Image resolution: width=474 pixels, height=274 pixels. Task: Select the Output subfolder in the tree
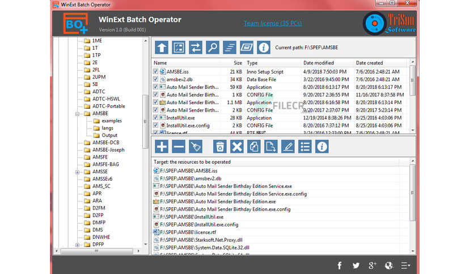[109, 135]
